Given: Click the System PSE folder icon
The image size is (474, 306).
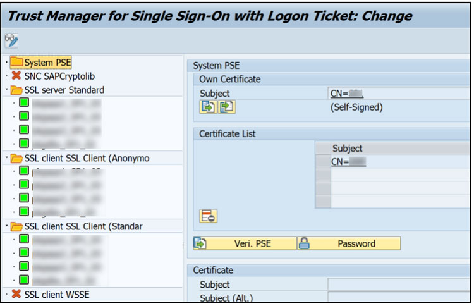Looking at the screenshot, I should pyautogui.click(x=16, y=62).
